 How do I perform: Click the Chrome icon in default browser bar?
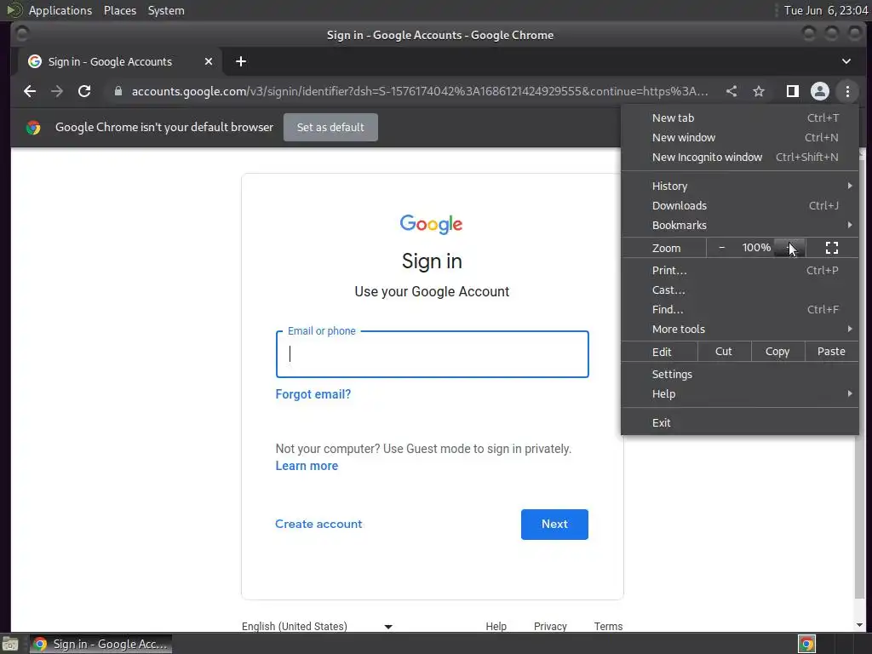pyautogui.click(x=33, y=128)
